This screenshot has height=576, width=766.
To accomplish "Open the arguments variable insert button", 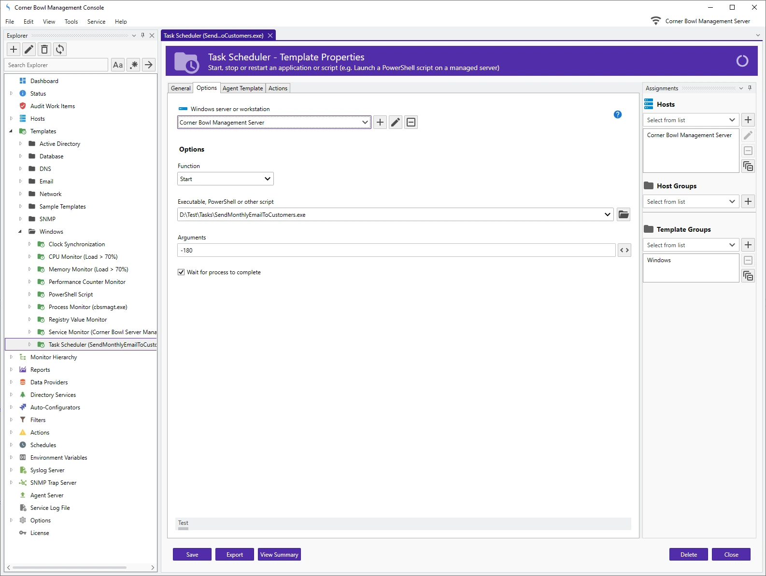I will [x=624, y=251].
